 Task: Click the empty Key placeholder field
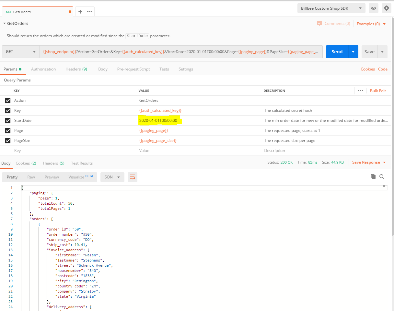pos(74,151)
